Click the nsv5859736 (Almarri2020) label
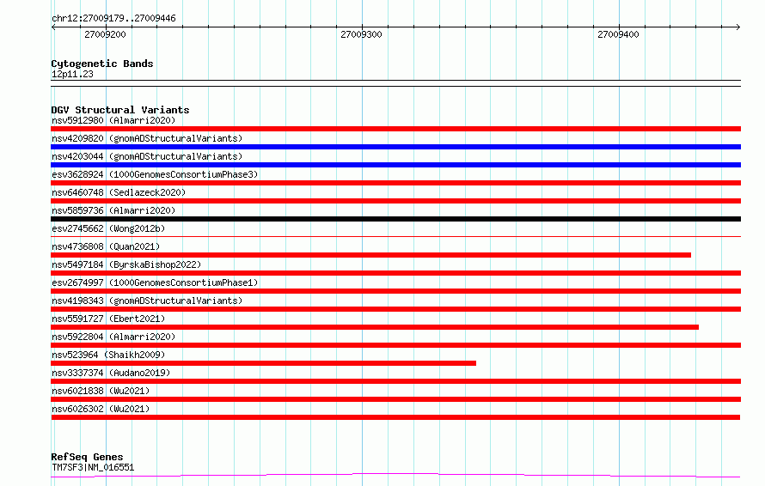The height and width of the screenshot is (486, 765). pos(113,210)
